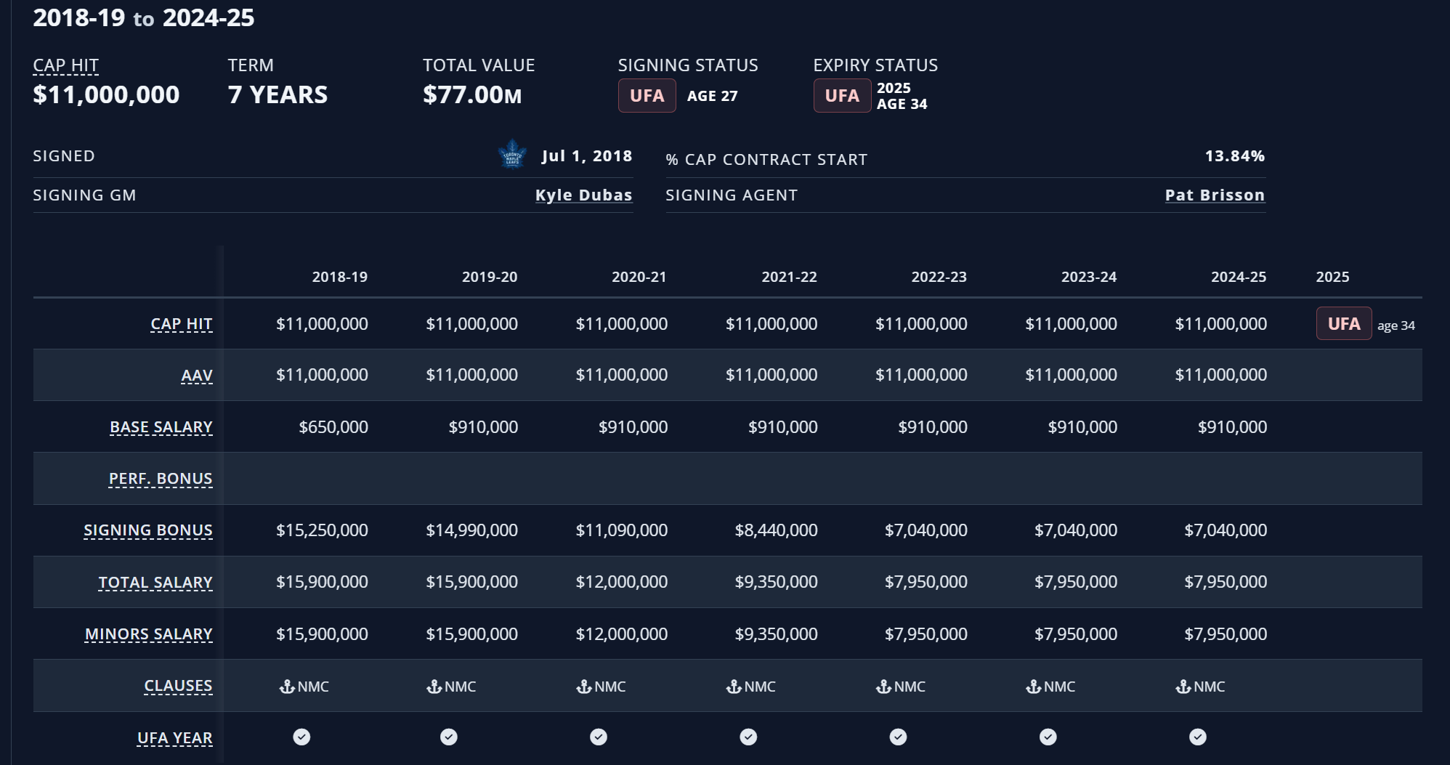Image resolution: width=1450 pixels, height=765 pixels.
Task: Open the Pat Brisson agent link
Action: pyautogui.click(x=1215, y=195)
